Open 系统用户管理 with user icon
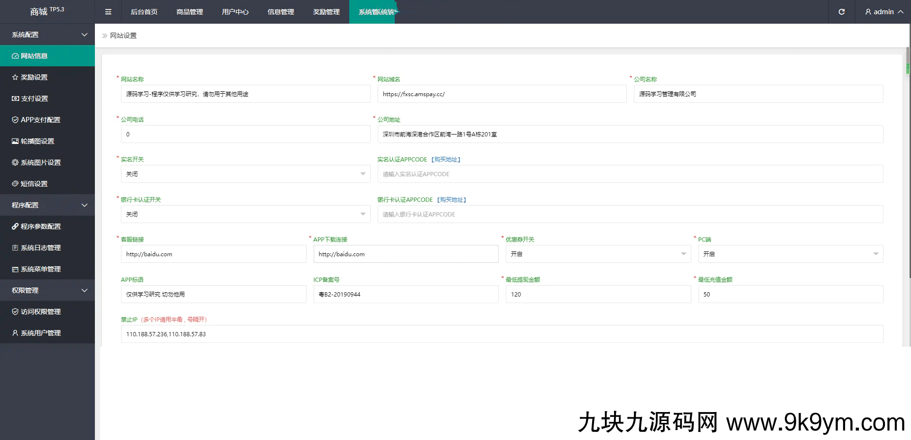This screenshot has width=911, height=440. (40, 333)
